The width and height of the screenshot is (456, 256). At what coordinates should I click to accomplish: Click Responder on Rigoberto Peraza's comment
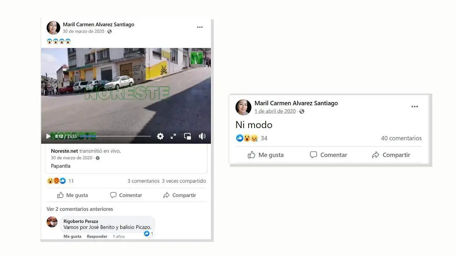coord(97,236)
